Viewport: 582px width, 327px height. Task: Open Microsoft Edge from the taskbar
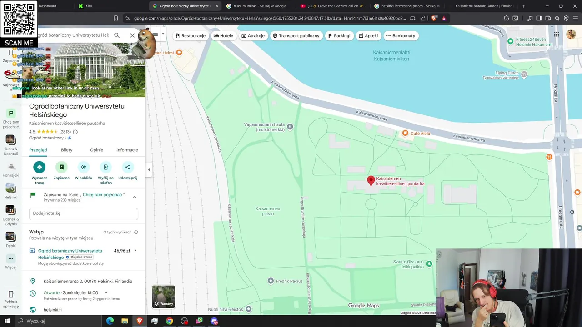tap(110, 321)
